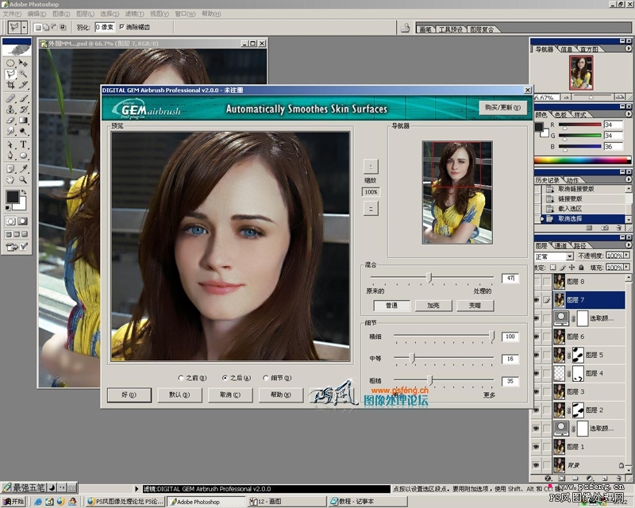Click the 取消 (Cancel) button
The image size is (635, 508).
coord(230,394)
